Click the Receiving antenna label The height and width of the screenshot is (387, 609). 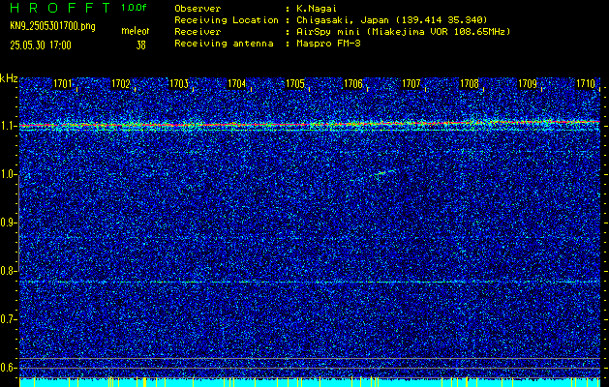pyautogui.click(x=224, y=44)
